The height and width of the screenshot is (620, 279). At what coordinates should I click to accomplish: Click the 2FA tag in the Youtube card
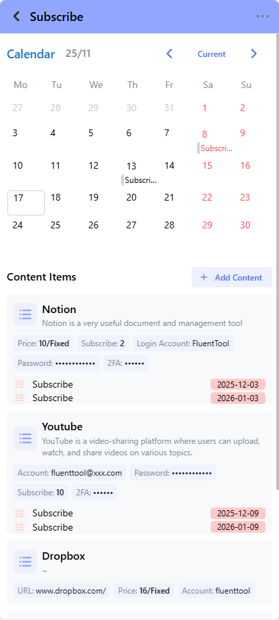(94, 493)
